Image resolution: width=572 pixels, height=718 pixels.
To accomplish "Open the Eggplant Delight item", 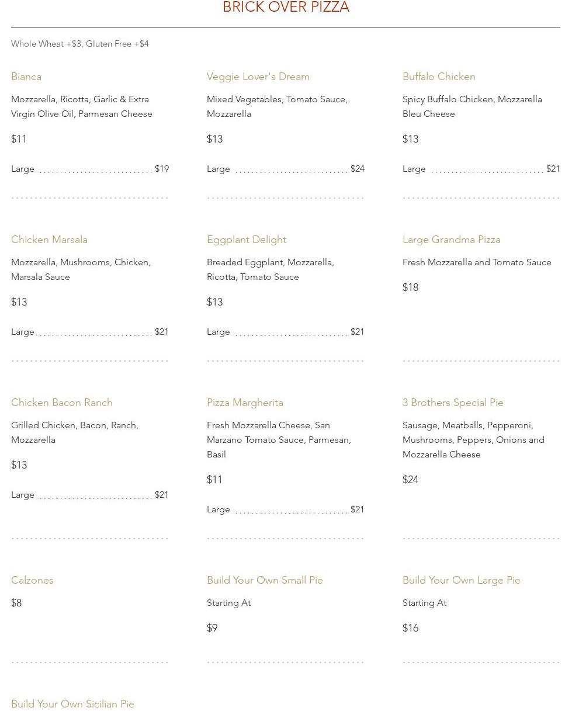I will (246, 240).
